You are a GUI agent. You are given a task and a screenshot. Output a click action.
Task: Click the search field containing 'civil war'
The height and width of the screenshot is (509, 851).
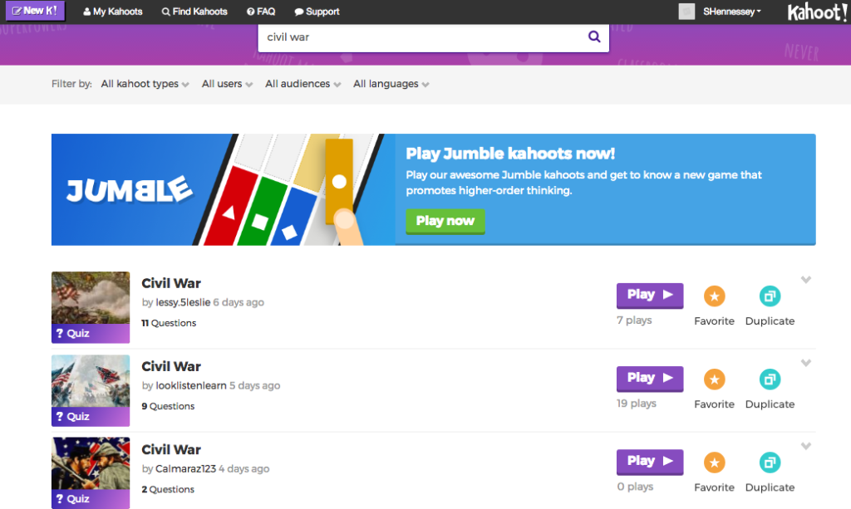pyautogui.click(x=433, y=37)
